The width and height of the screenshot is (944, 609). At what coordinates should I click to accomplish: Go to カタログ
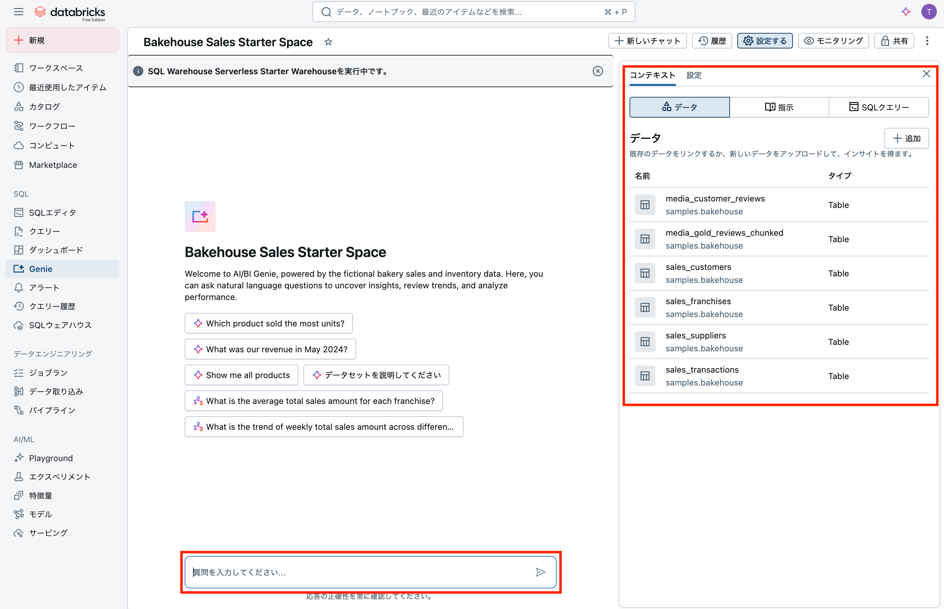point(62,107)
